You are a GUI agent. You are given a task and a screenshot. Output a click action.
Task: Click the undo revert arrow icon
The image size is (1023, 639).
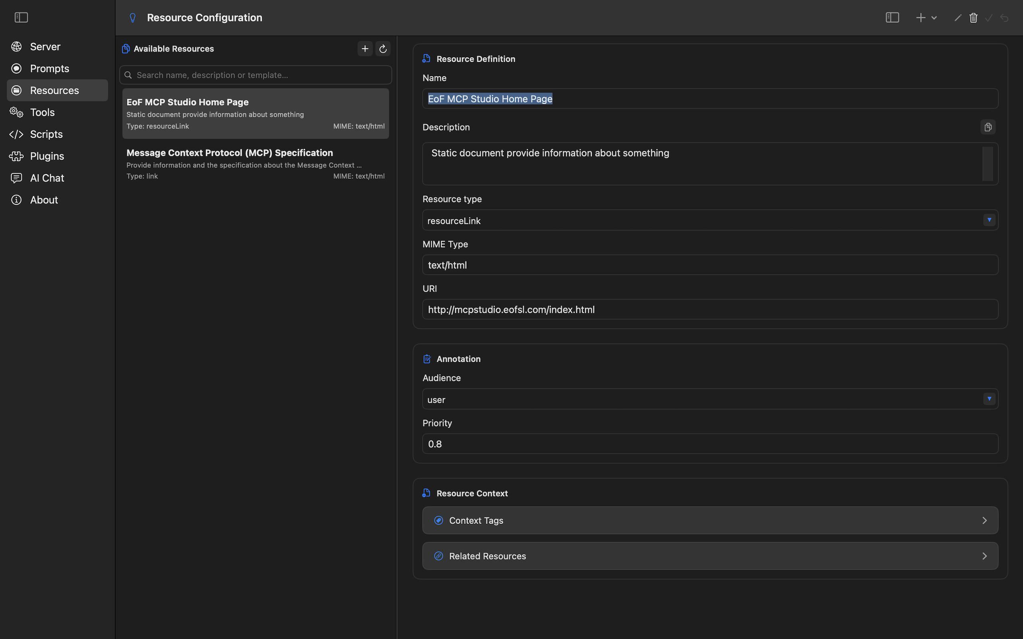[x=1004, y=18]
